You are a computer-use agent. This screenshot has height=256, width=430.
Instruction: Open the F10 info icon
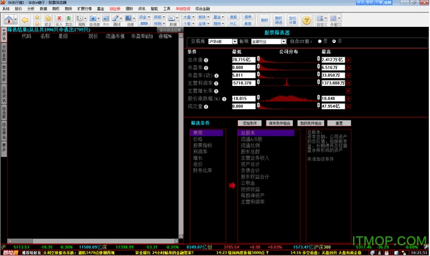(x=106, y=18)
